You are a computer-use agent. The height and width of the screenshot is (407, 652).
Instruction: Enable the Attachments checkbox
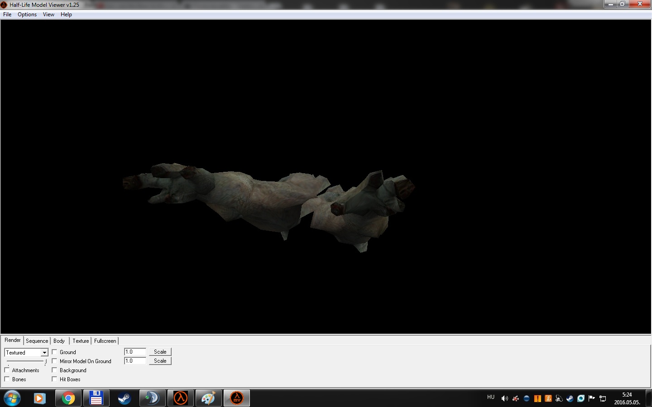(7, 370)
